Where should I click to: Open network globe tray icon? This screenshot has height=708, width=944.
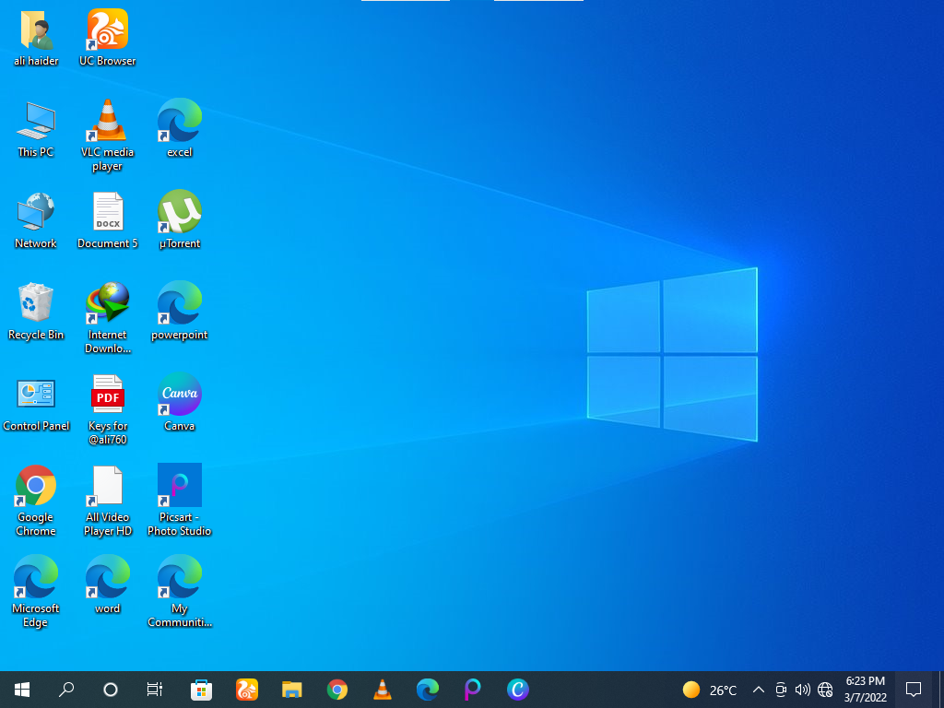point(825,690)
